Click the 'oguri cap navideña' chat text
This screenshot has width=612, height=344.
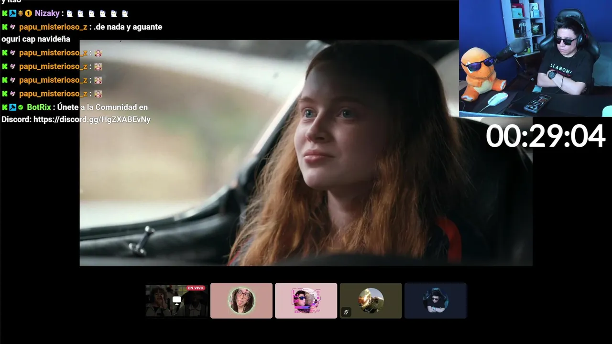pos(36,39)
